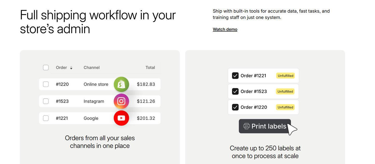This screenshot has height=164, width=375.
Task: Select the checkbox for Instagram order #1523
Action: 46,101
